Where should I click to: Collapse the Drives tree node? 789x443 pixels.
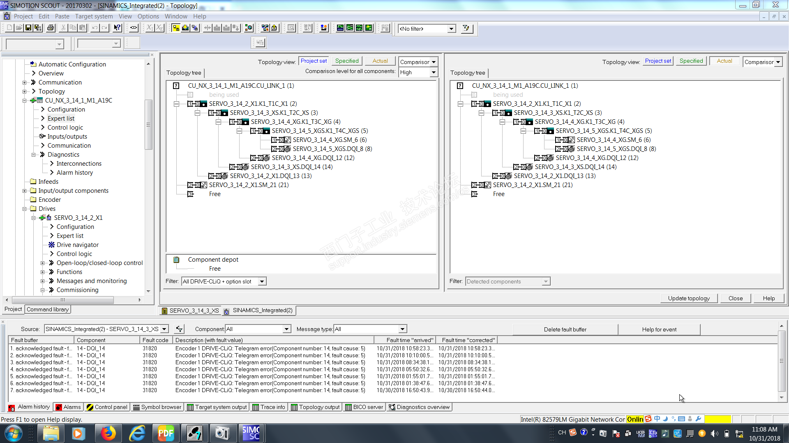pos(25,209)
